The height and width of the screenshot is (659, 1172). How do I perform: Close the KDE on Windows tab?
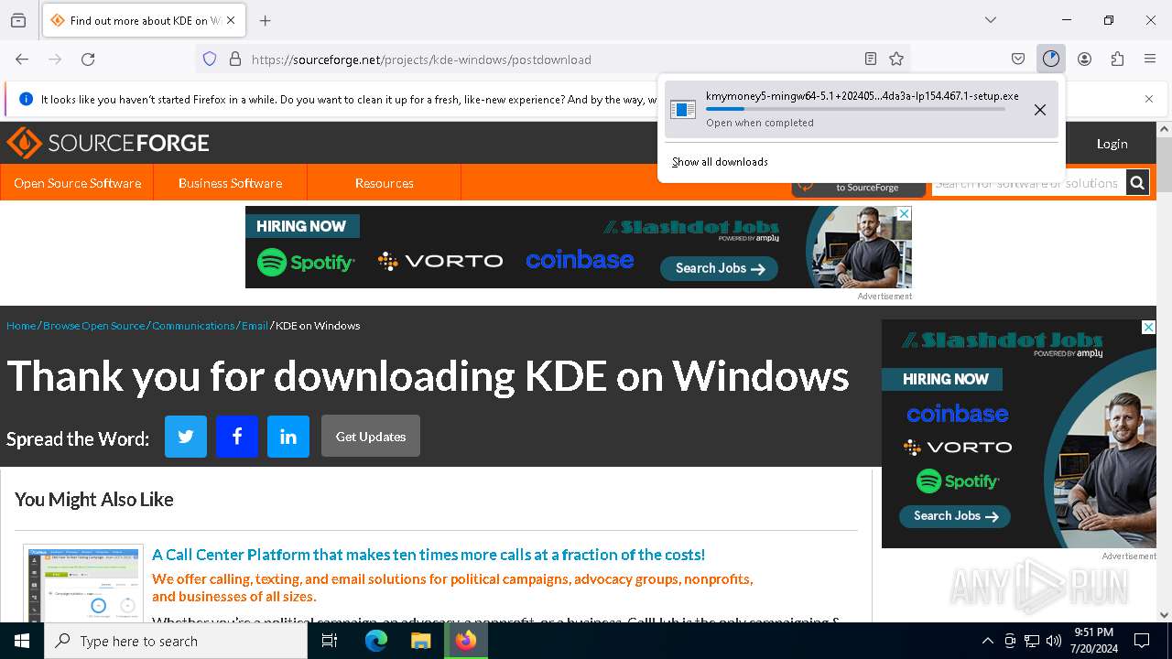[x=231, y=20]
